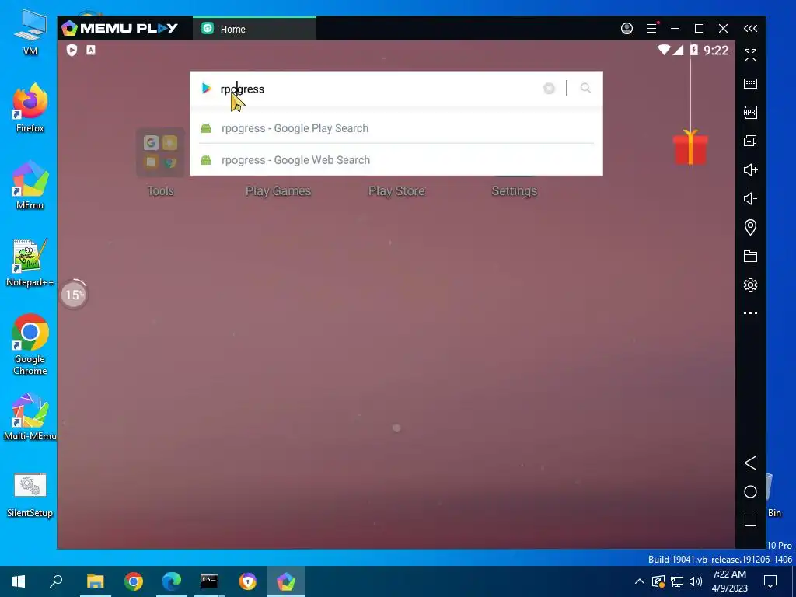796x597 pixels.
Task: Click the 'A' input indicator in status bar
Action: tap(91, 50)
